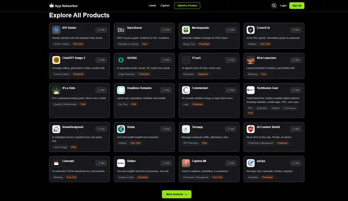Visit Turnapp via Visit button
The width and height of the screenshot is (348, 201).
pos(231,129)
